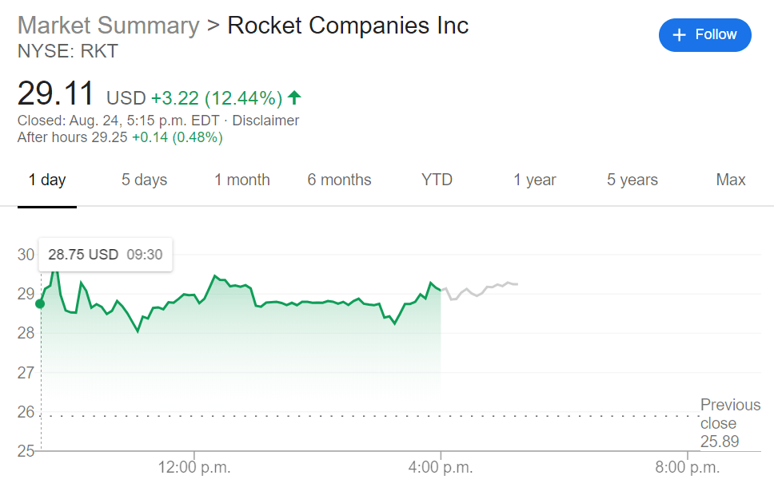Viewport: 774px width, 495px height.
Task: Click the green dot chart marker
Action: coord(40,303)
